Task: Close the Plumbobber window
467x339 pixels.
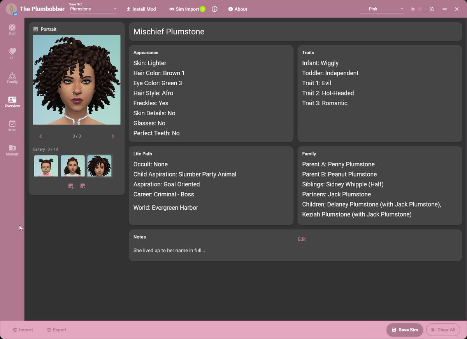Action: 456,9
